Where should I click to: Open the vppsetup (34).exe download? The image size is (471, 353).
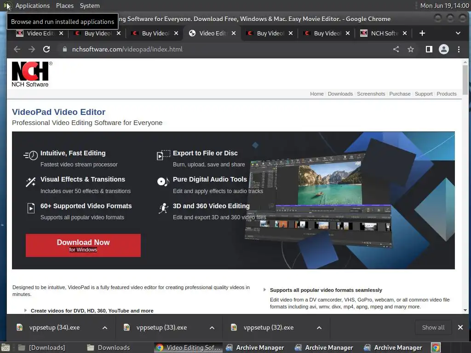(x=54, y=327)
